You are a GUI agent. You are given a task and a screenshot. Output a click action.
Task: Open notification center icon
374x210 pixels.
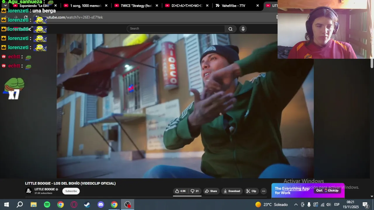click(365, 204)
